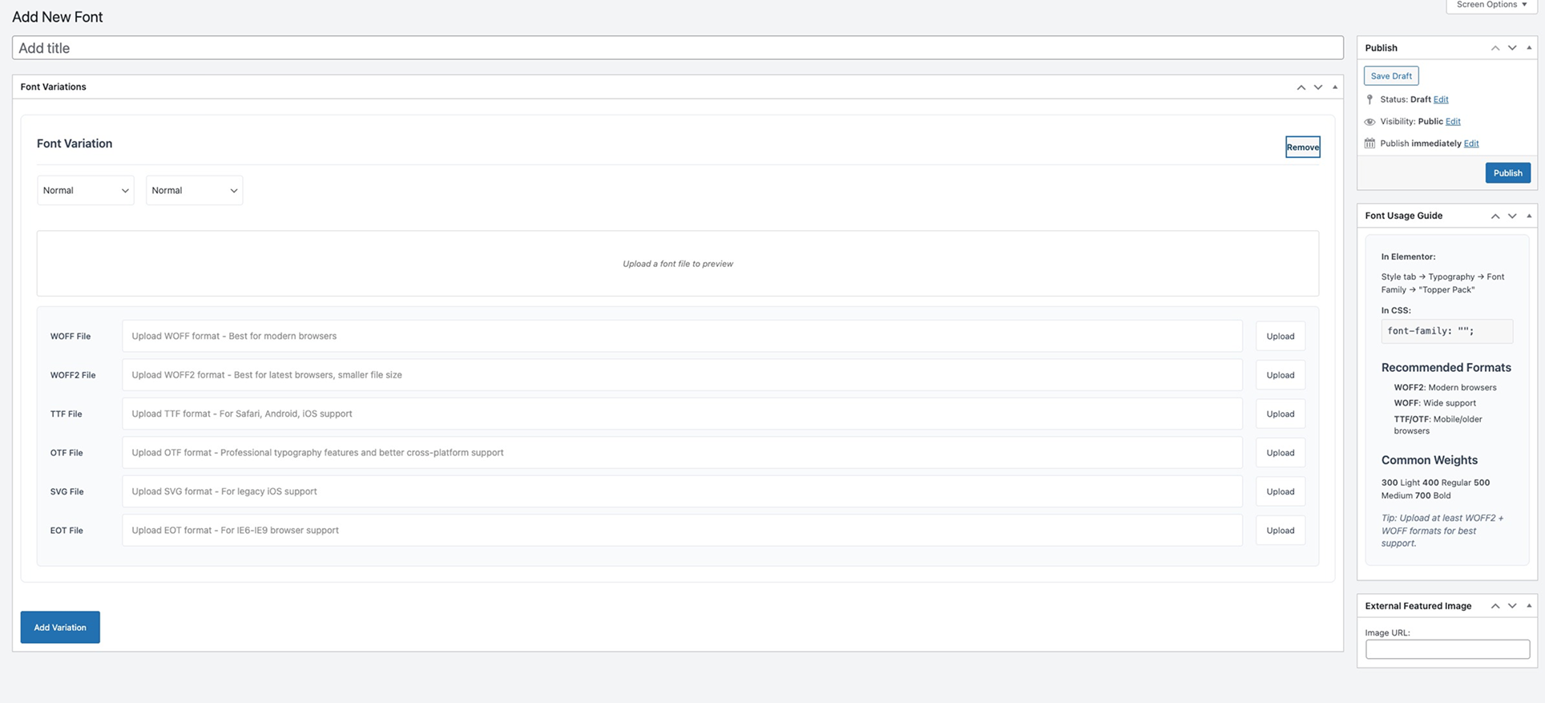
Task: Edit the draft status link
Action: 1440,99
